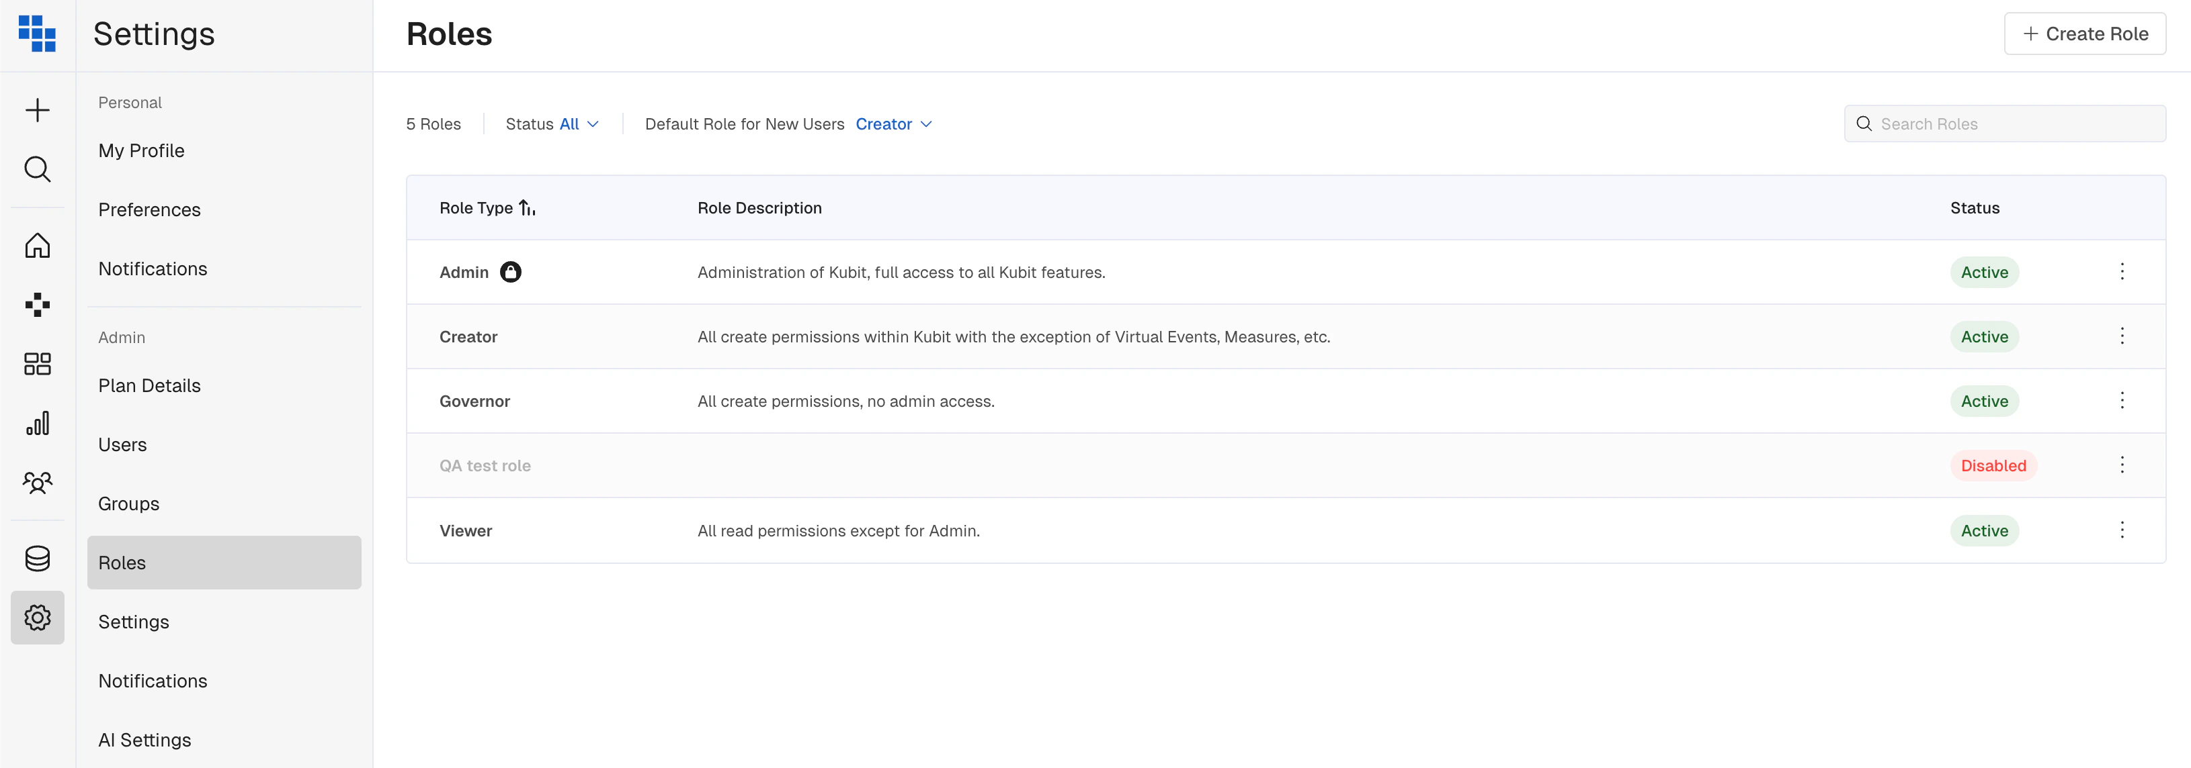
Task: Open the bar chart reports icon
Action: [38, 423]
